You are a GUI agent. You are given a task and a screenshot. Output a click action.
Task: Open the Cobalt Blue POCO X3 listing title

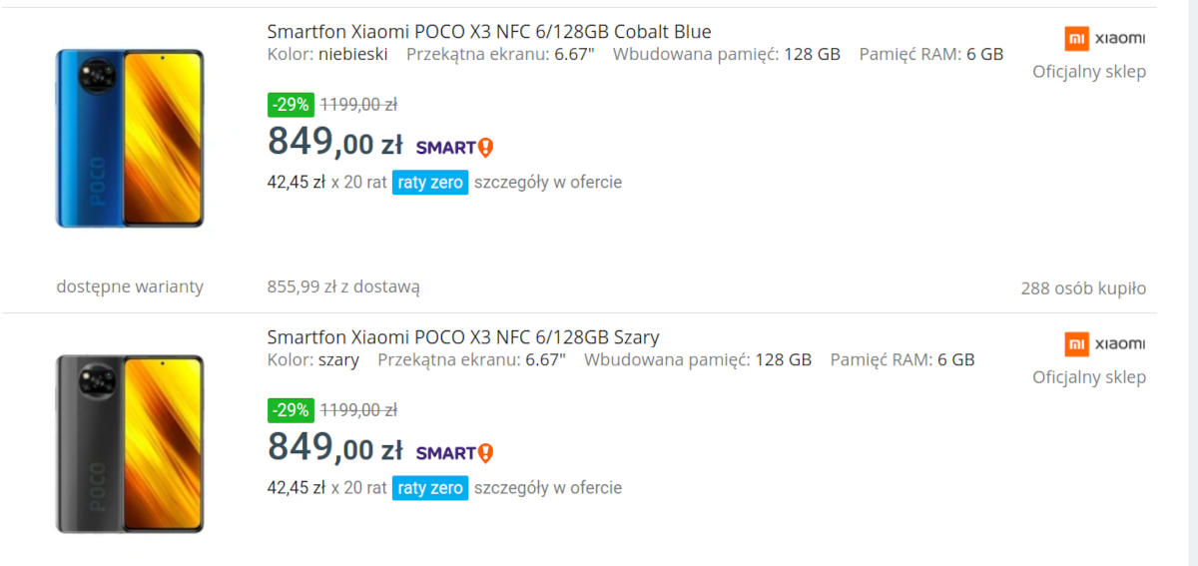click(489, 32)
